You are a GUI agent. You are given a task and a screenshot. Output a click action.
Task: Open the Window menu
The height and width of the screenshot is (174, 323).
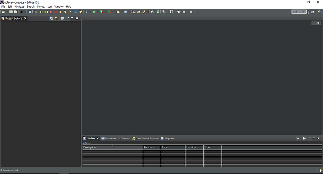click(59, 7)
